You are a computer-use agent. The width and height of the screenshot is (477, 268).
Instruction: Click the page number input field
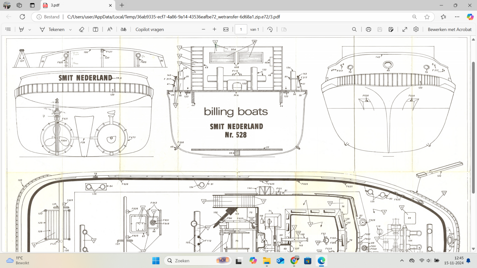coord(241,29)
